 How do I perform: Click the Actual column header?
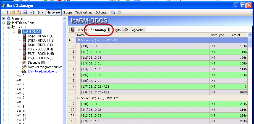pos(239,35)
